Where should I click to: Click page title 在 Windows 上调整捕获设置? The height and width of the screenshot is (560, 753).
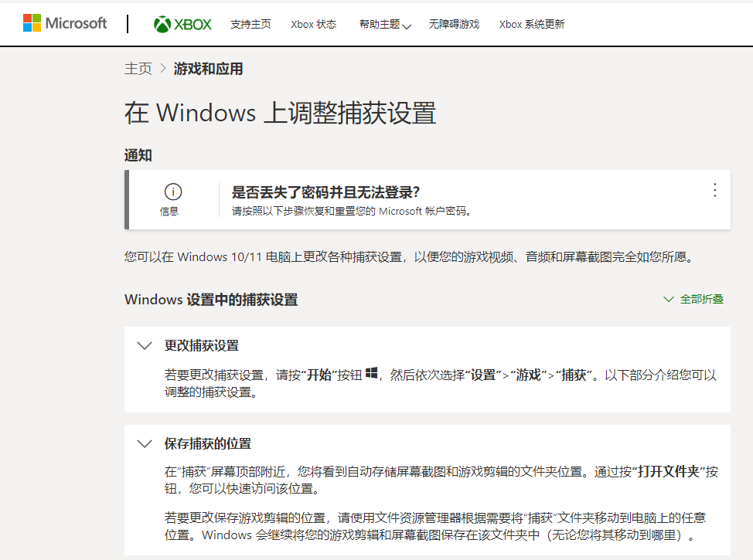pos(280,114)
